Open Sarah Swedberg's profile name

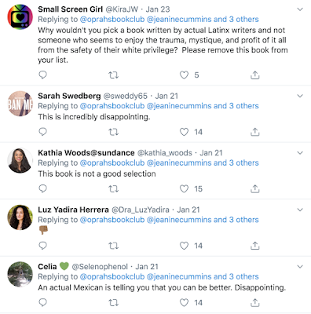[x=69, y=96]
